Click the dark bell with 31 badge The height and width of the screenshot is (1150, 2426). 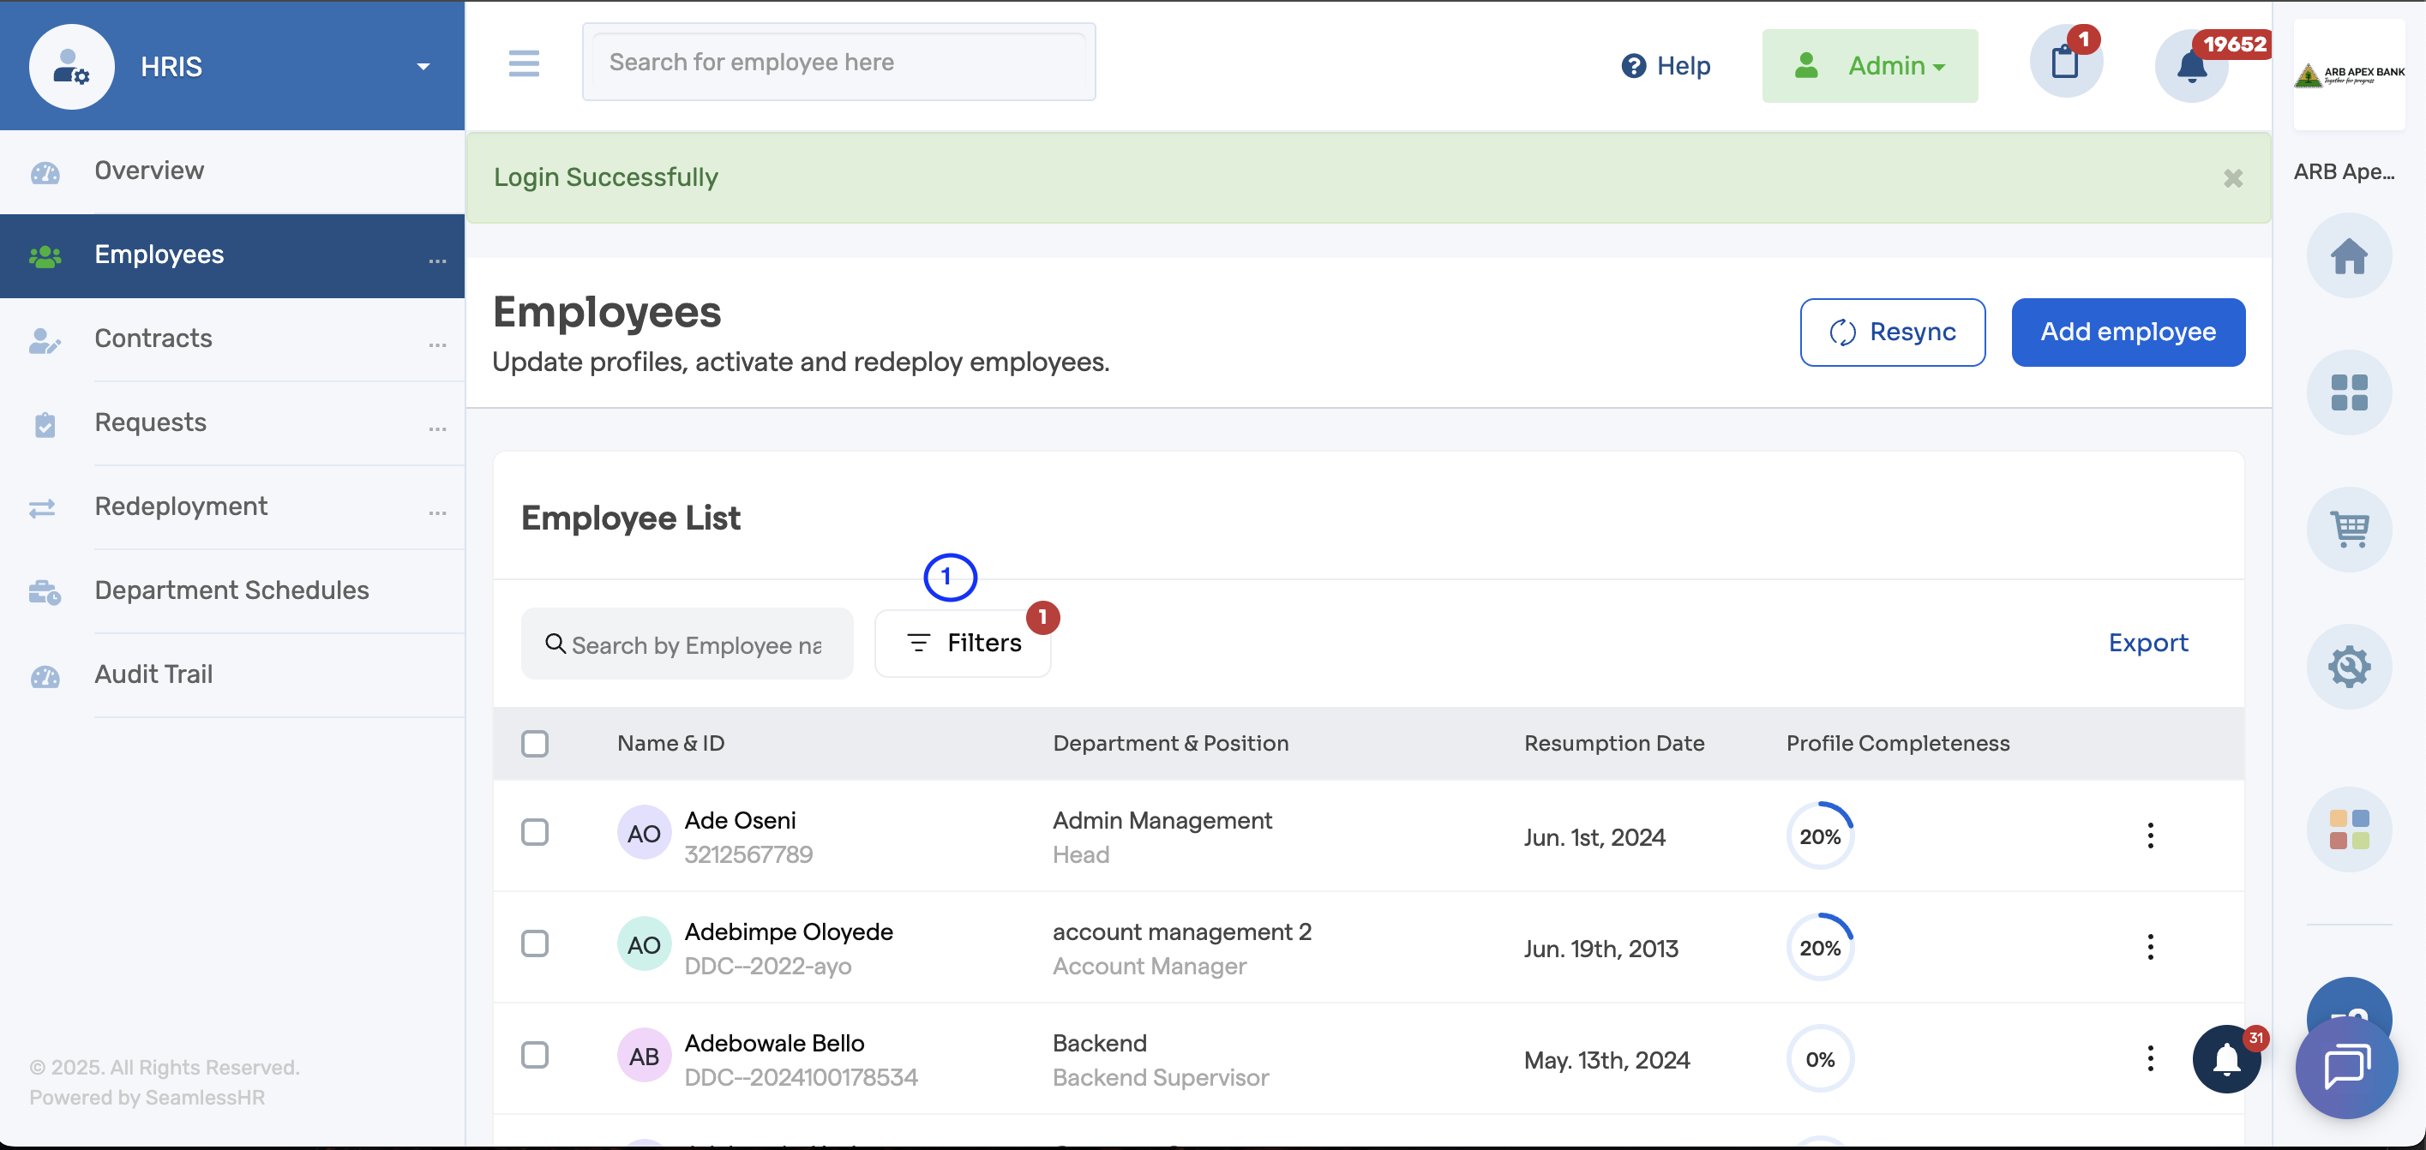2226,1058
